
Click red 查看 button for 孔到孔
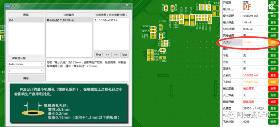273,75
